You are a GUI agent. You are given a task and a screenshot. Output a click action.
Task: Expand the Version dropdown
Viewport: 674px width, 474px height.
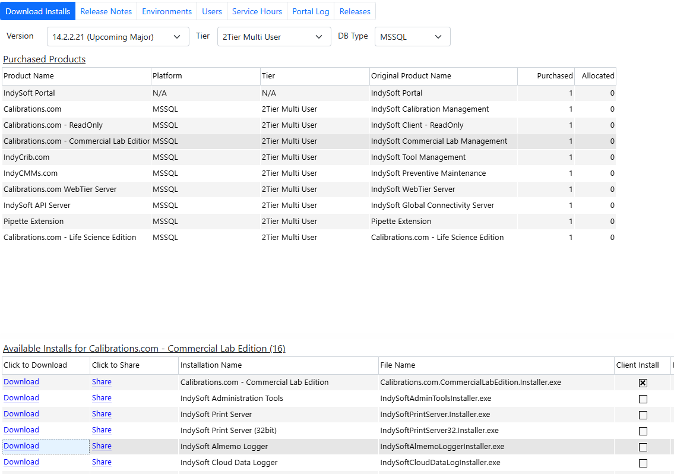pyautogui.click(x=118, y=37)
